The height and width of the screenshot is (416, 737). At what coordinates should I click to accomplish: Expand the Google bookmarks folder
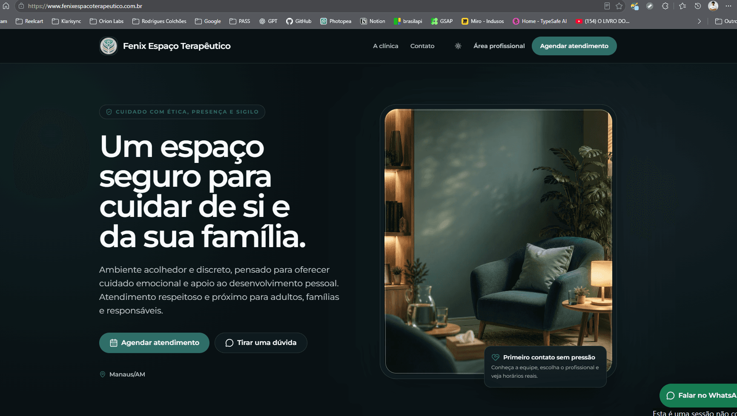click(x=208, y=21)
